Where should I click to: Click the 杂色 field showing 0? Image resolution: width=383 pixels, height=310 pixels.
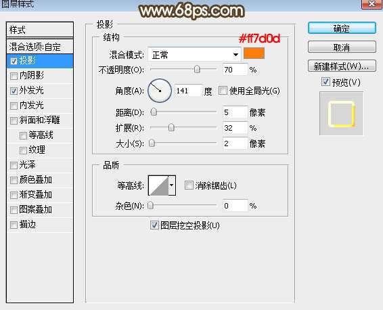tap(235, 206)
